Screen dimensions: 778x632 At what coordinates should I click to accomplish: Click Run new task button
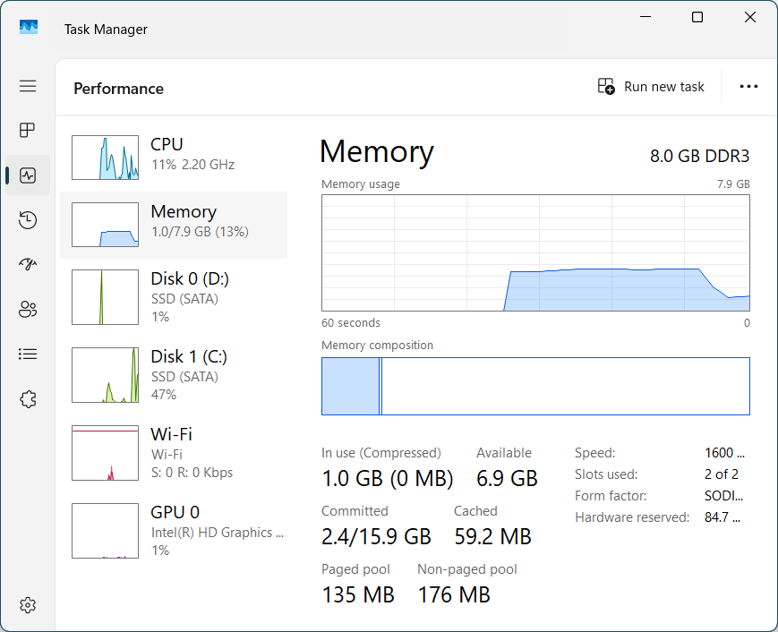pyautogui.click(x=651, y=87)
